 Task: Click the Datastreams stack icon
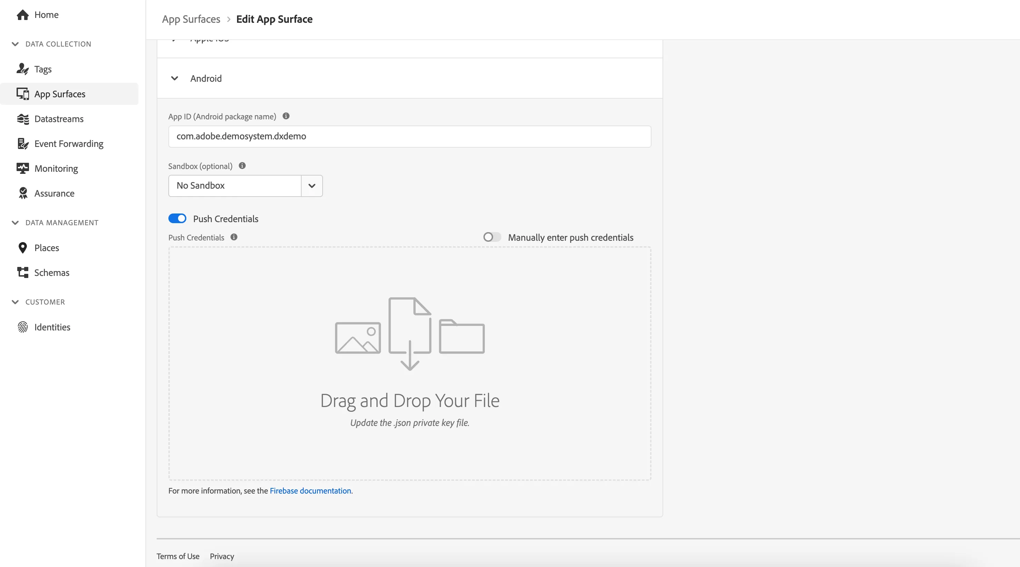pos(22,119)
